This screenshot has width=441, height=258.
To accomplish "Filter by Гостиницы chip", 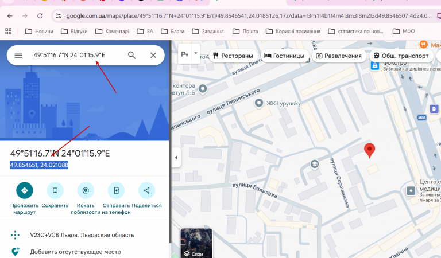I will coord(285,56).
